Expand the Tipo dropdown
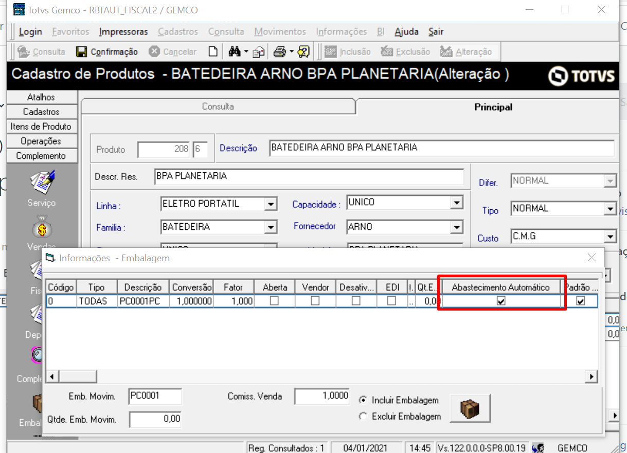Viewport: 627px width, 453px height. tap(610, 209)
